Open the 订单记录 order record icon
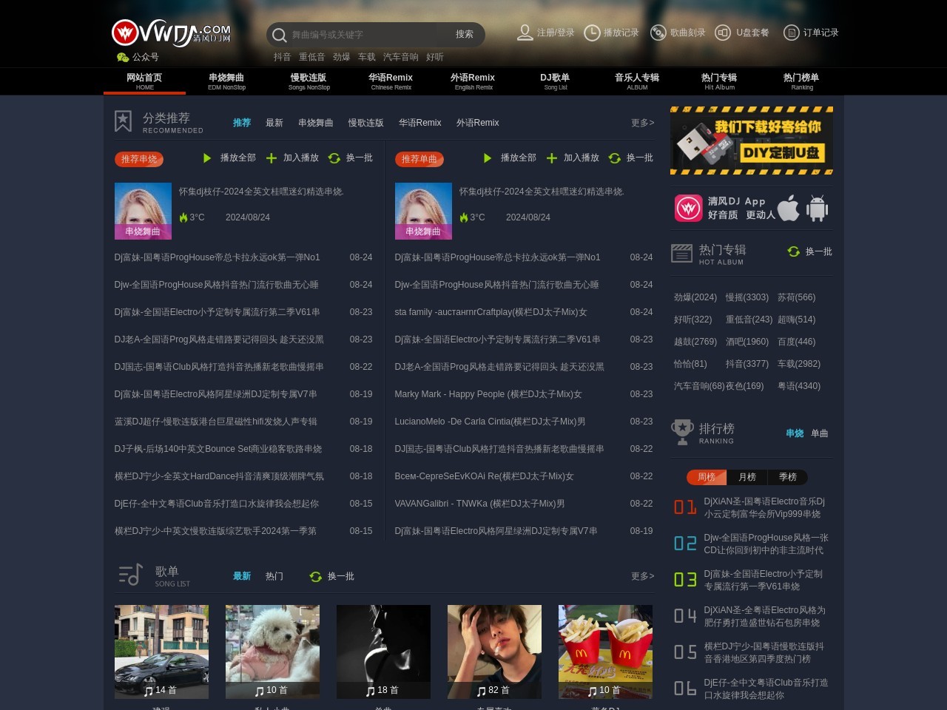947x710 pixels. pyautogui.click(x=792, y=33)
